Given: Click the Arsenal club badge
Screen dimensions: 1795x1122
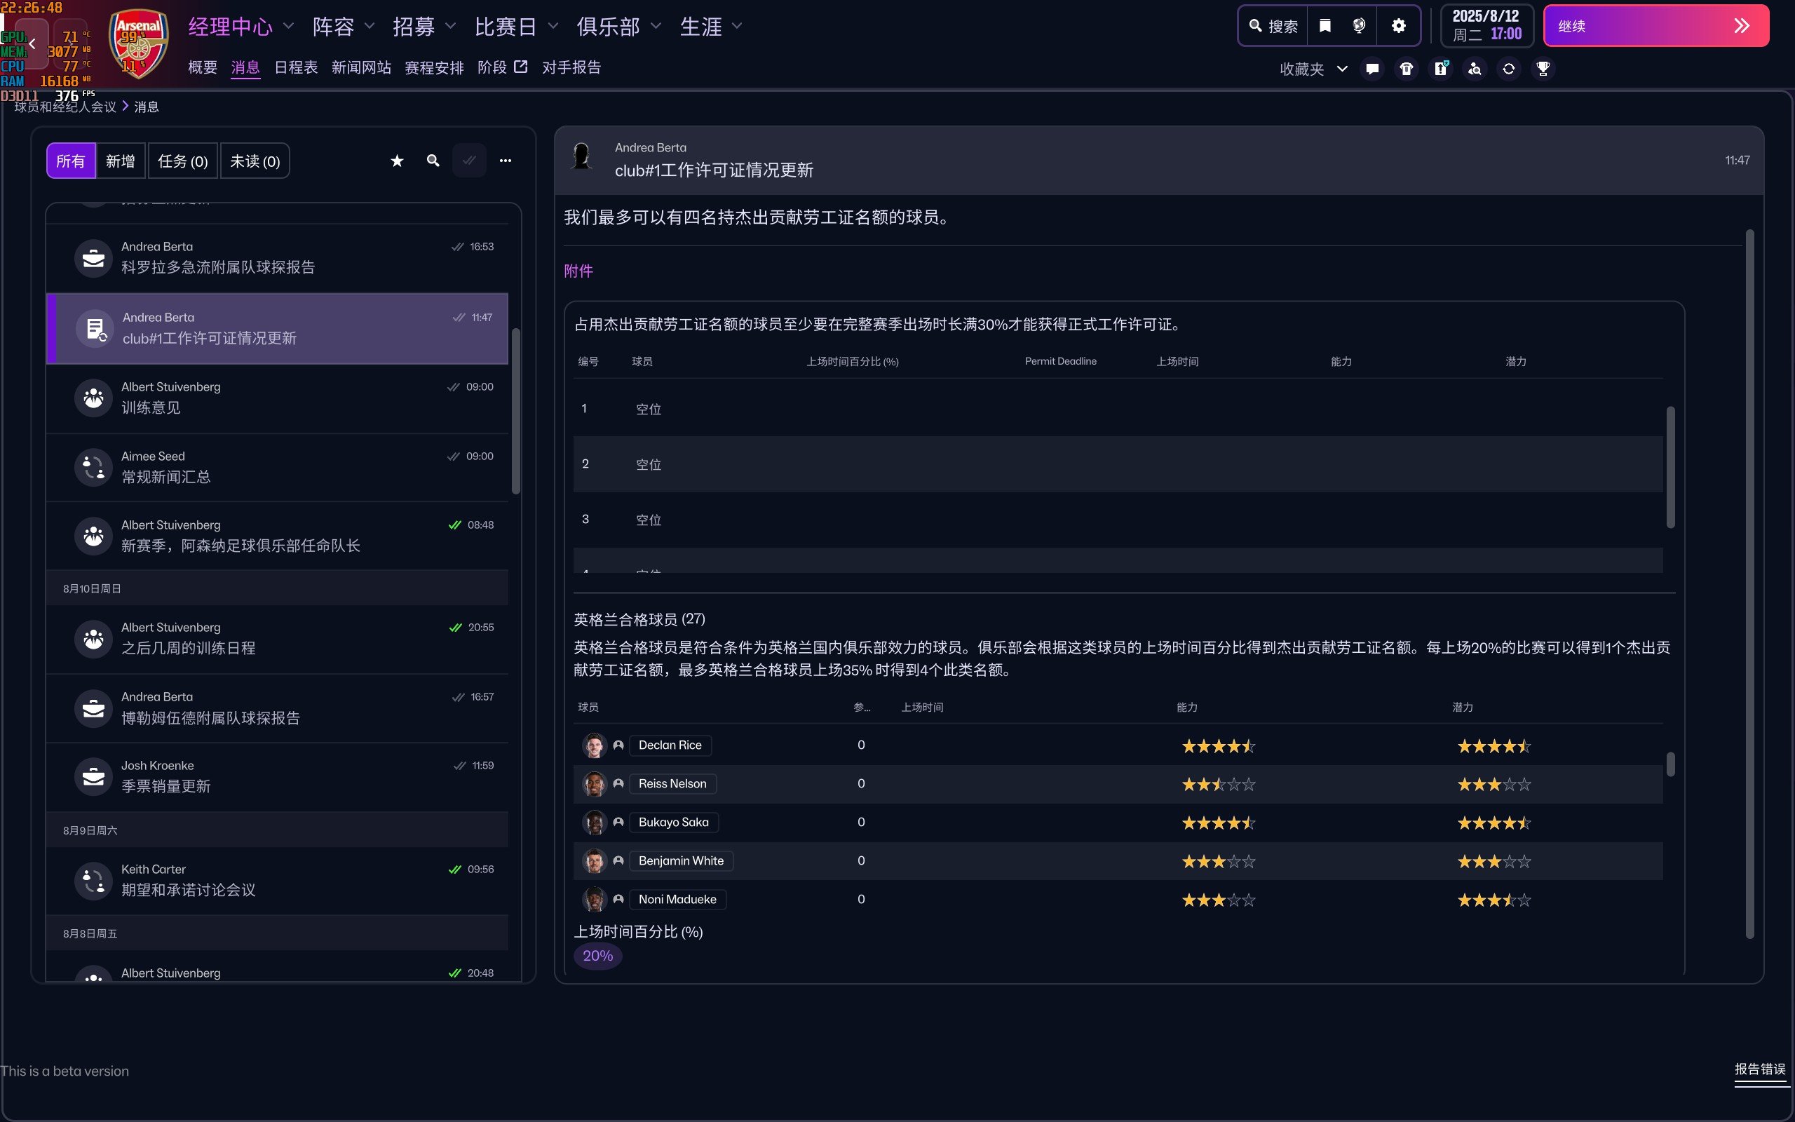Looking at the screenshot, I should [x=138, y=44].
